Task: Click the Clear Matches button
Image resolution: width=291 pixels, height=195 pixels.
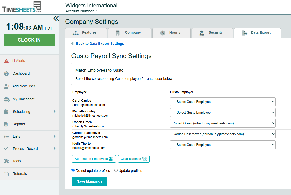Action: 134,159
